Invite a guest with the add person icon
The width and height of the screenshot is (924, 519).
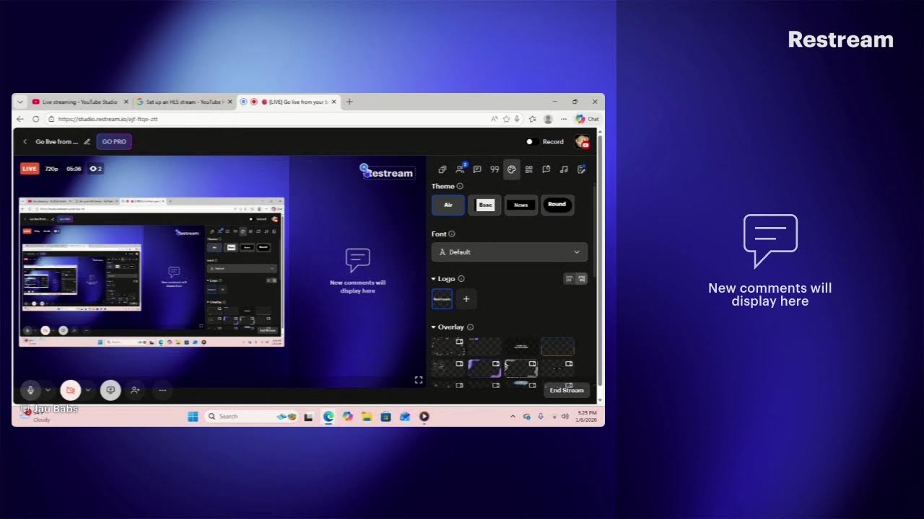(135, 390)
